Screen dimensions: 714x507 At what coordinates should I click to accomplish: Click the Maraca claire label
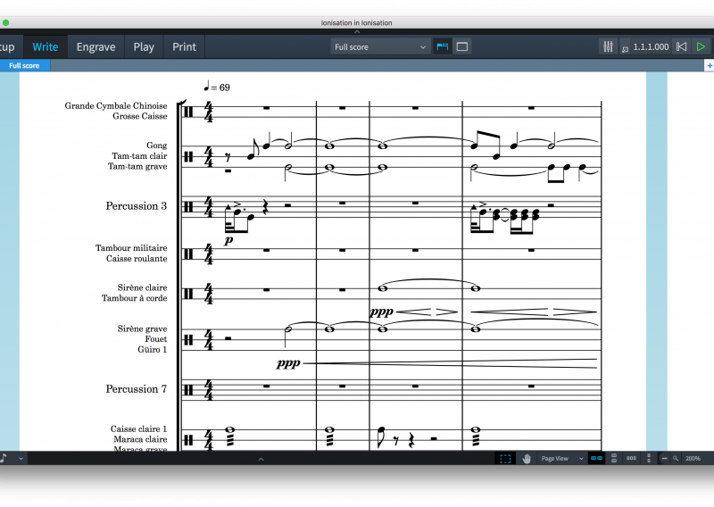(140, 439)
